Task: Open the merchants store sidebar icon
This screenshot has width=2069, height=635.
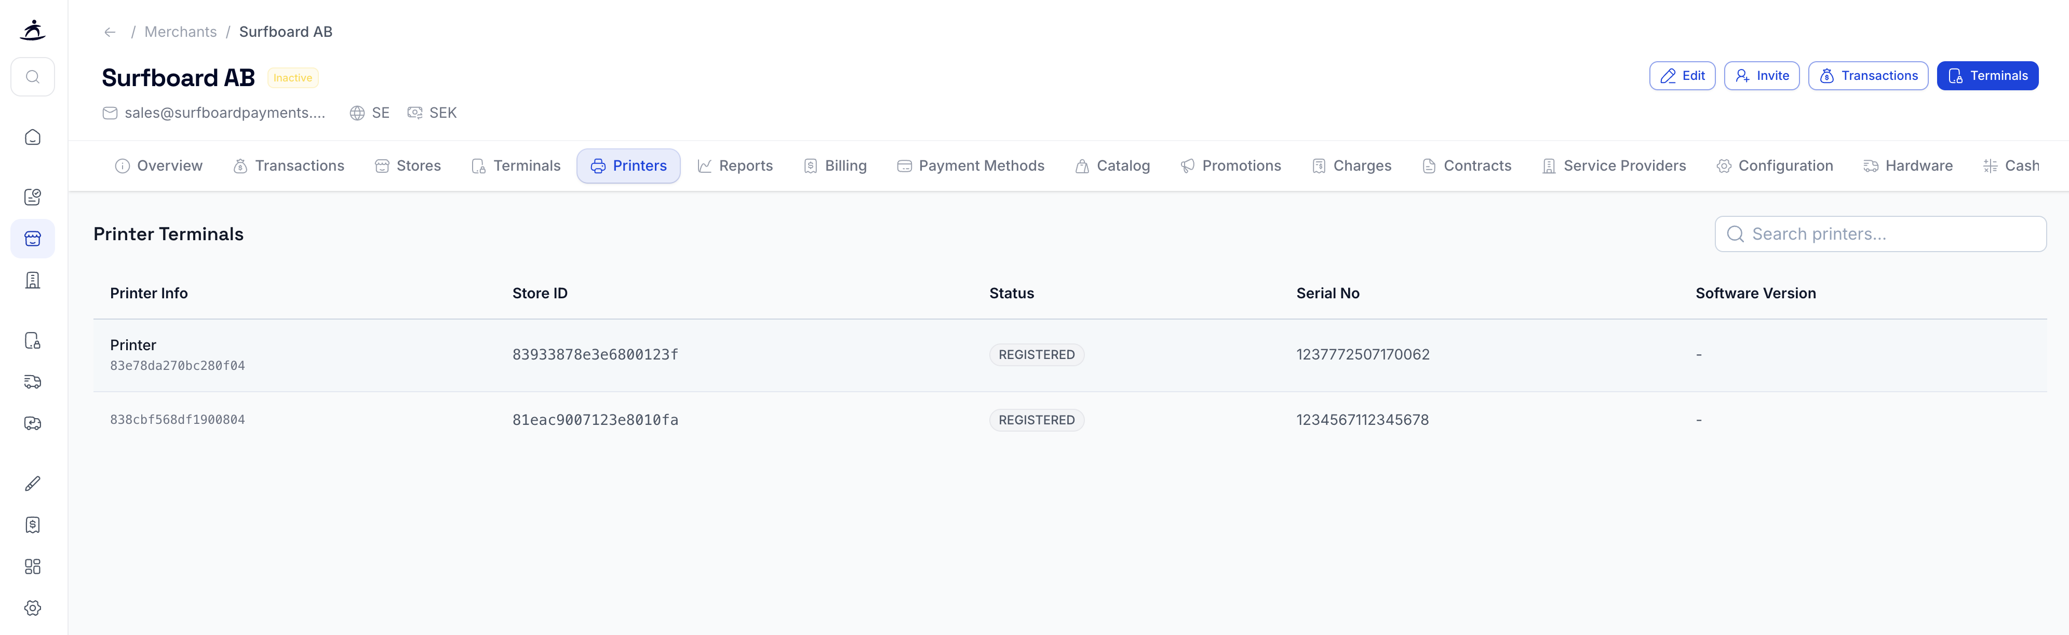Action: 33,239
